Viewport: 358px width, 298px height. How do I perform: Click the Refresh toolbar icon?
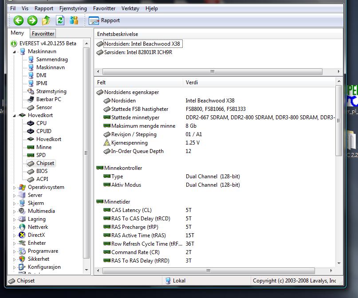pos(60,20)
